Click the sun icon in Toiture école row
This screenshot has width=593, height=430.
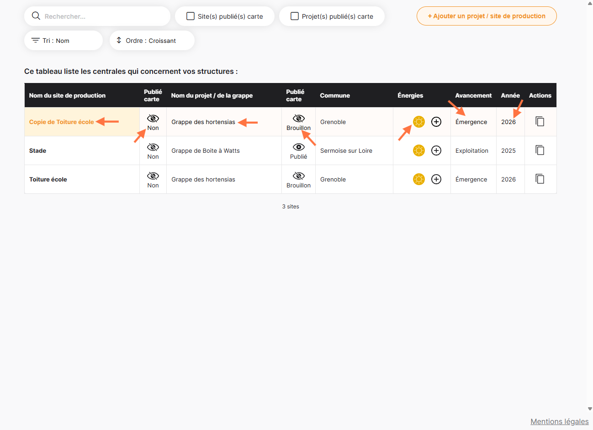(419, 179)
